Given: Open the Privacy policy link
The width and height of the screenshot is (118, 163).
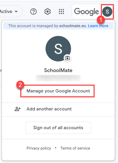Looking at the screenshot, I should tap(39, 148).
